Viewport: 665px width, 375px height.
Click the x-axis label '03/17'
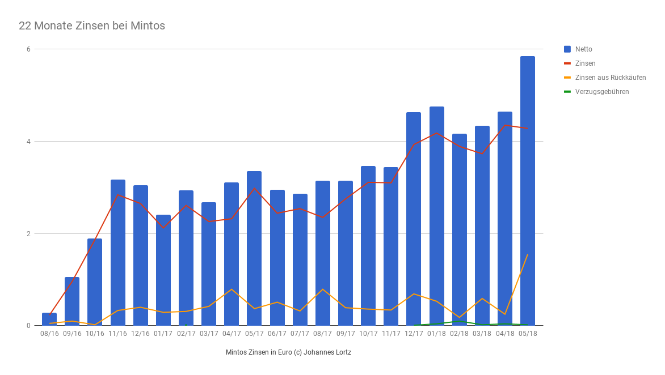click(x=209, y=334)
